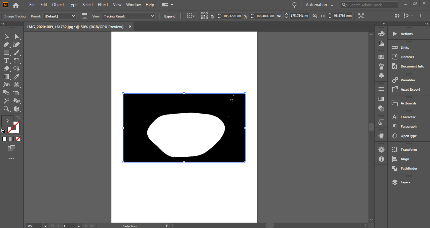Open the arrange documents dropdown
430x228 pixels.
[x=168, y=5]
